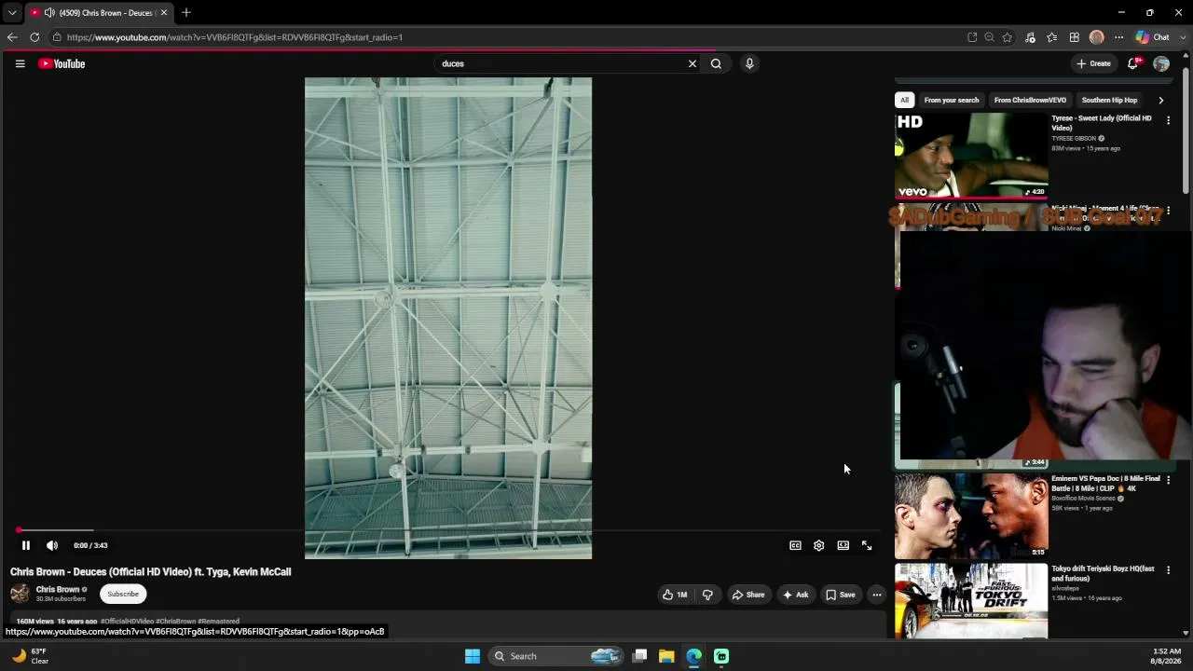Open the favorites list

click(1052, 37)
